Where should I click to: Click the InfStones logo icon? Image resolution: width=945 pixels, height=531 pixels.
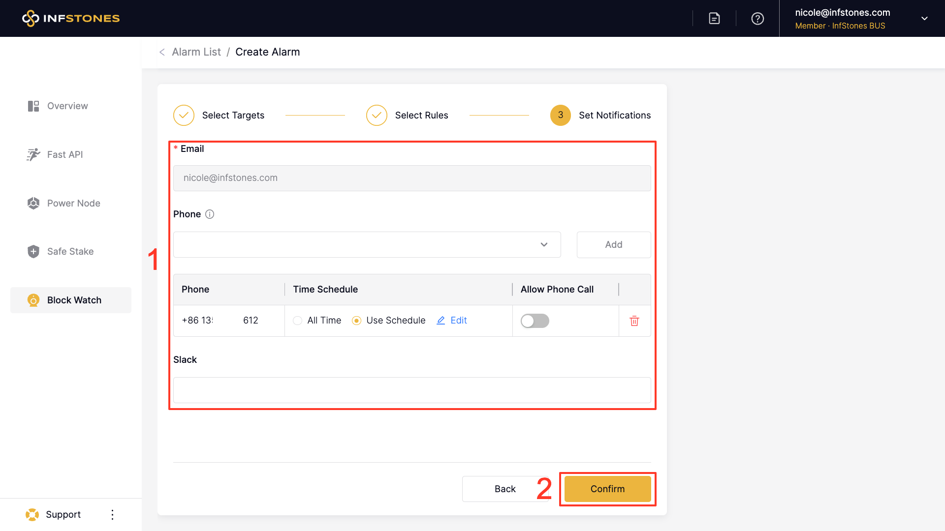coord(31,18)
